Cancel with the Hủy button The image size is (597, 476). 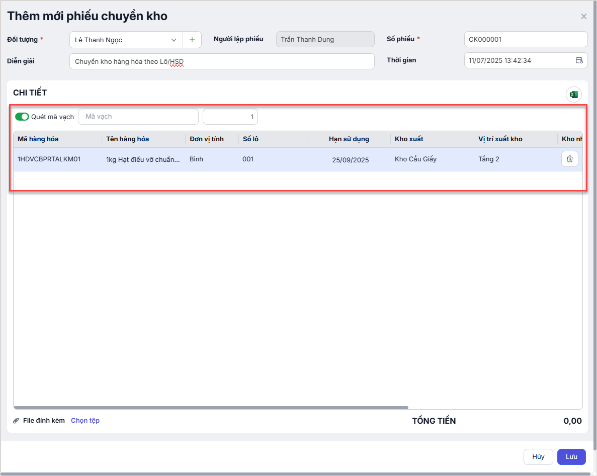(x=538, y=457)
